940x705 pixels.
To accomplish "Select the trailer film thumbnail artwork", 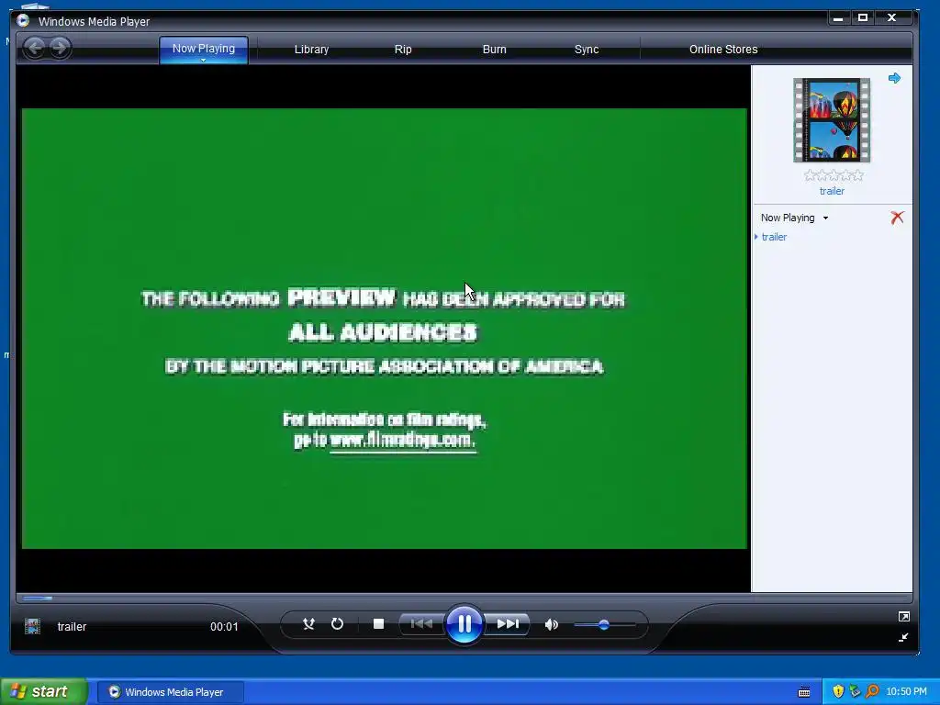I will [832, 120].
